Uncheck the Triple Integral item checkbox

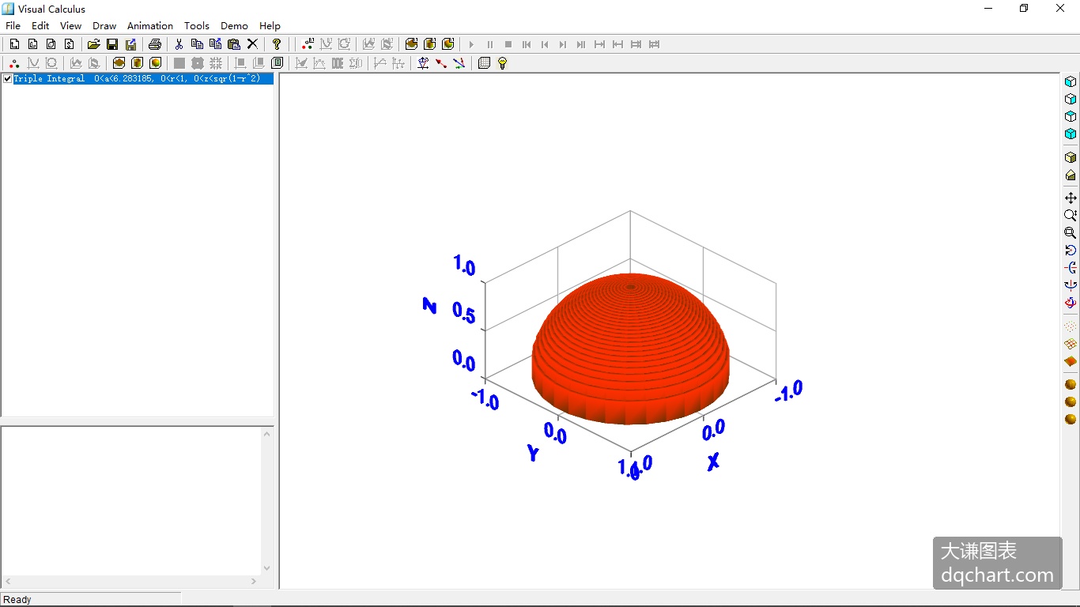8,78
